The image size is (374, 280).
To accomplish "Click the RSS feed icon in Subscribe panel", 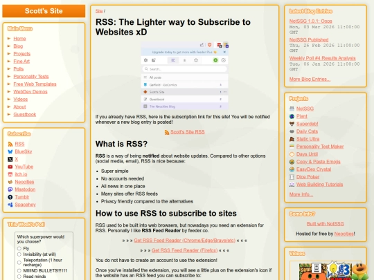I will coord(10,144).
